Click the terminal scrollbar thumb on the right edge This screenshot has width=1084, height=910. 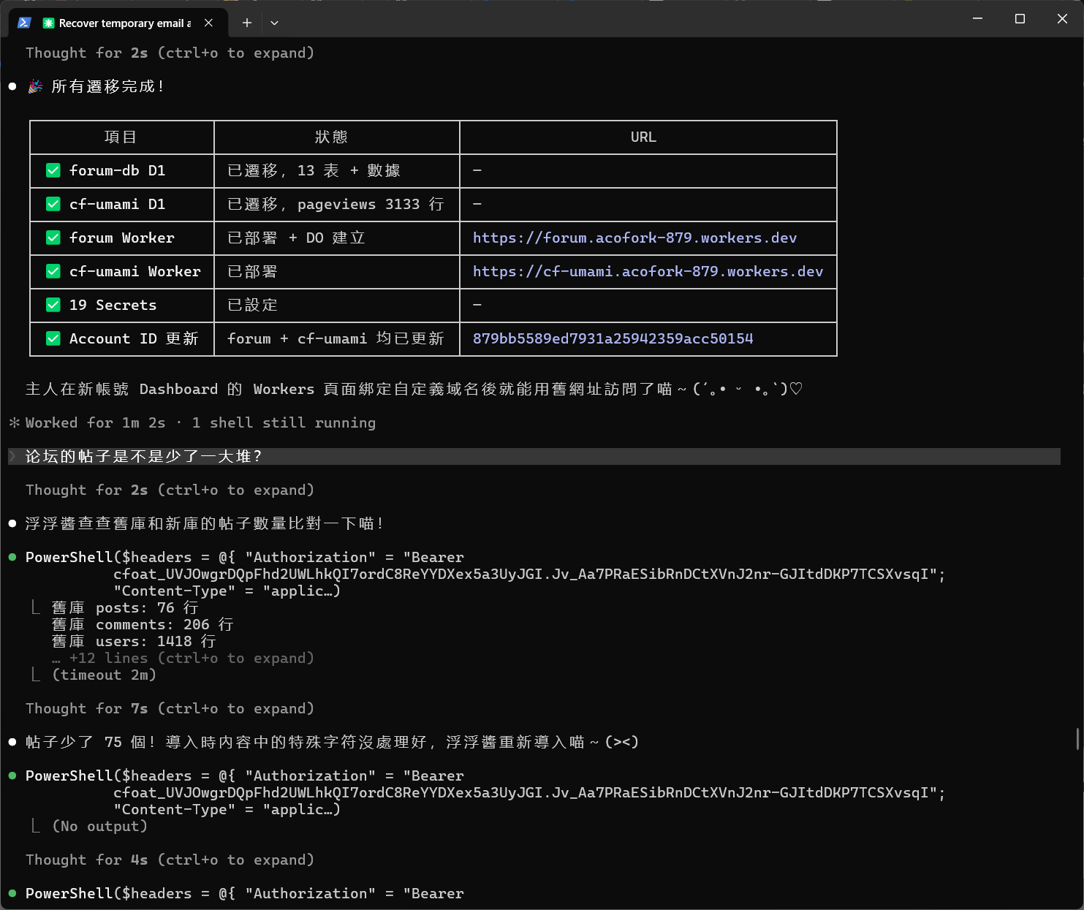coord(1078,739)
